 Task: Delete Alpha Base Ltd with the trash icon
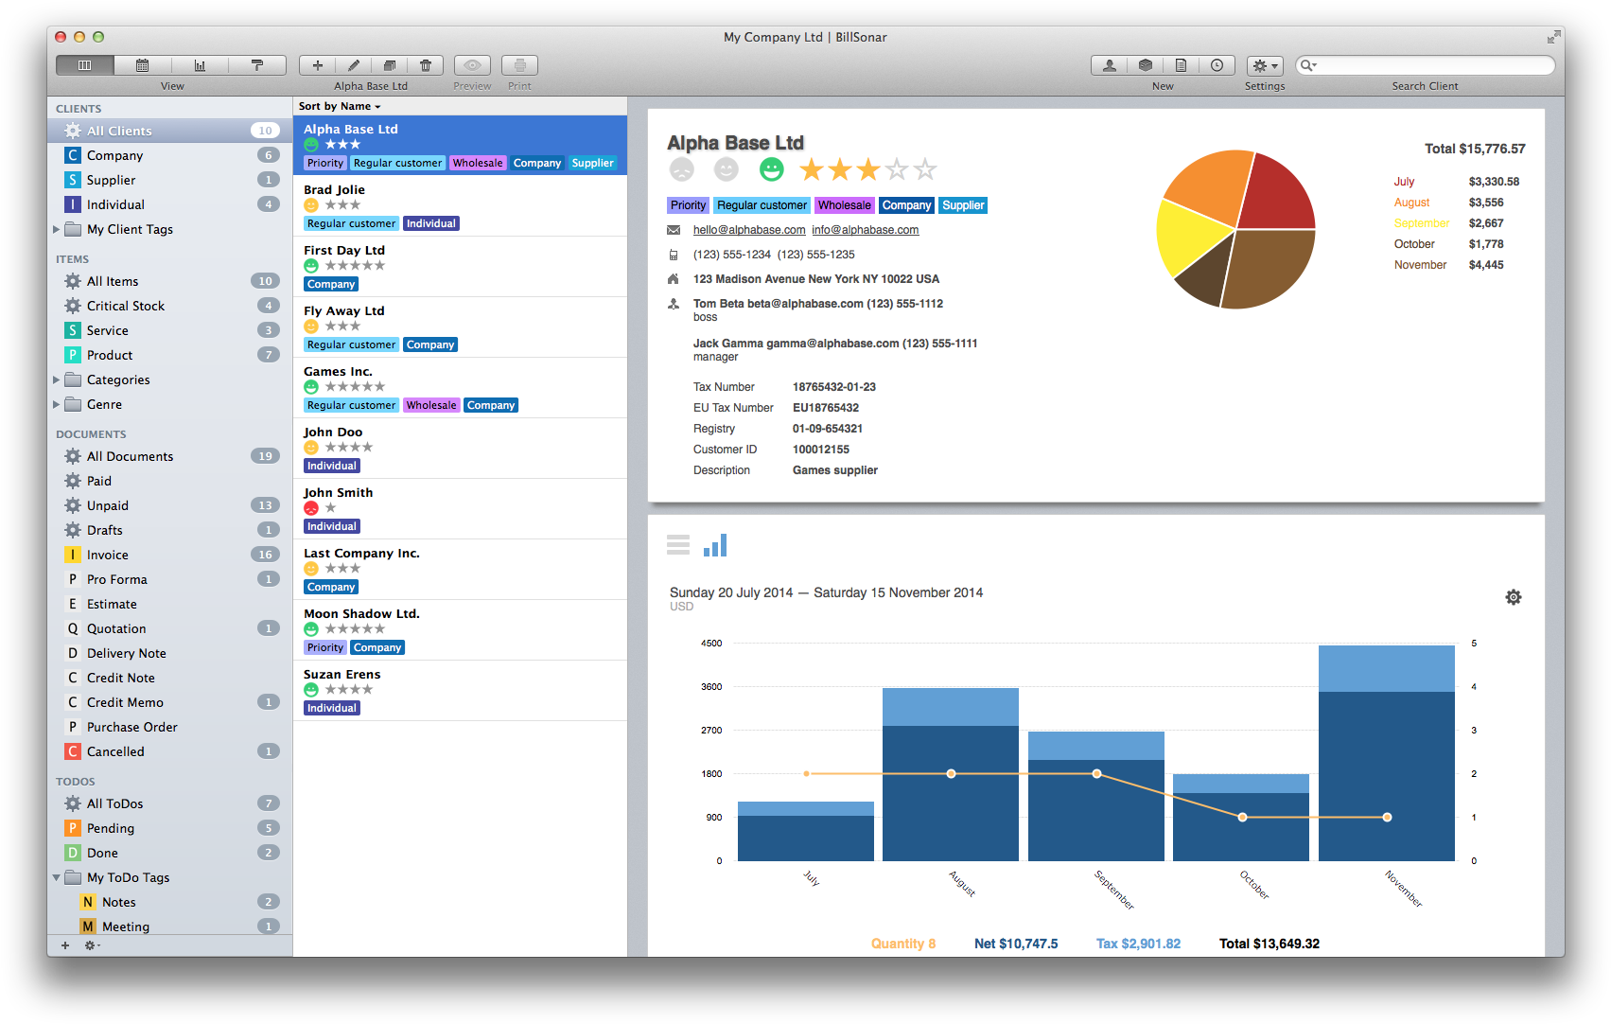[x=426, y=65]
